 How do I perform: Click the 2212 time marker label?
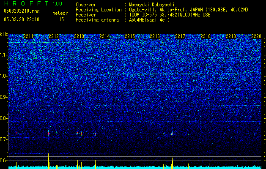click(x=54, y=36)
